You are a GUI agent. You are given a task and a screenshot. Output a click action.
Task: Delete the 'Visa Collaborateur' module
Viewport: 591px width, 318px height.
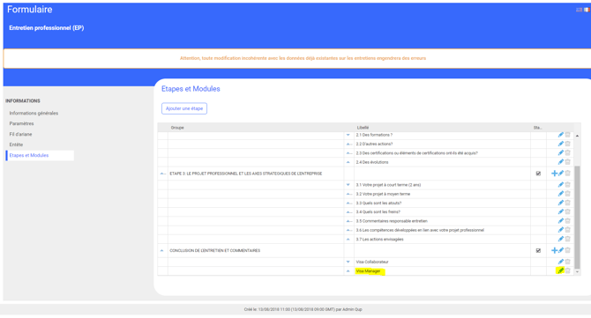pos(568,262)
